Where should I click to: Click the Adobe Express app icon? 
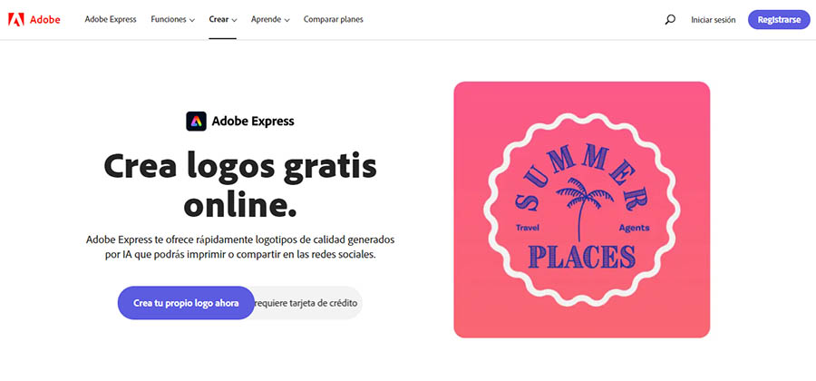[196, 122]
